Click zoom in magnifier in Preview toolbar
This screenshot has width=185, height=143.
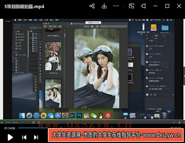(55, 26)
